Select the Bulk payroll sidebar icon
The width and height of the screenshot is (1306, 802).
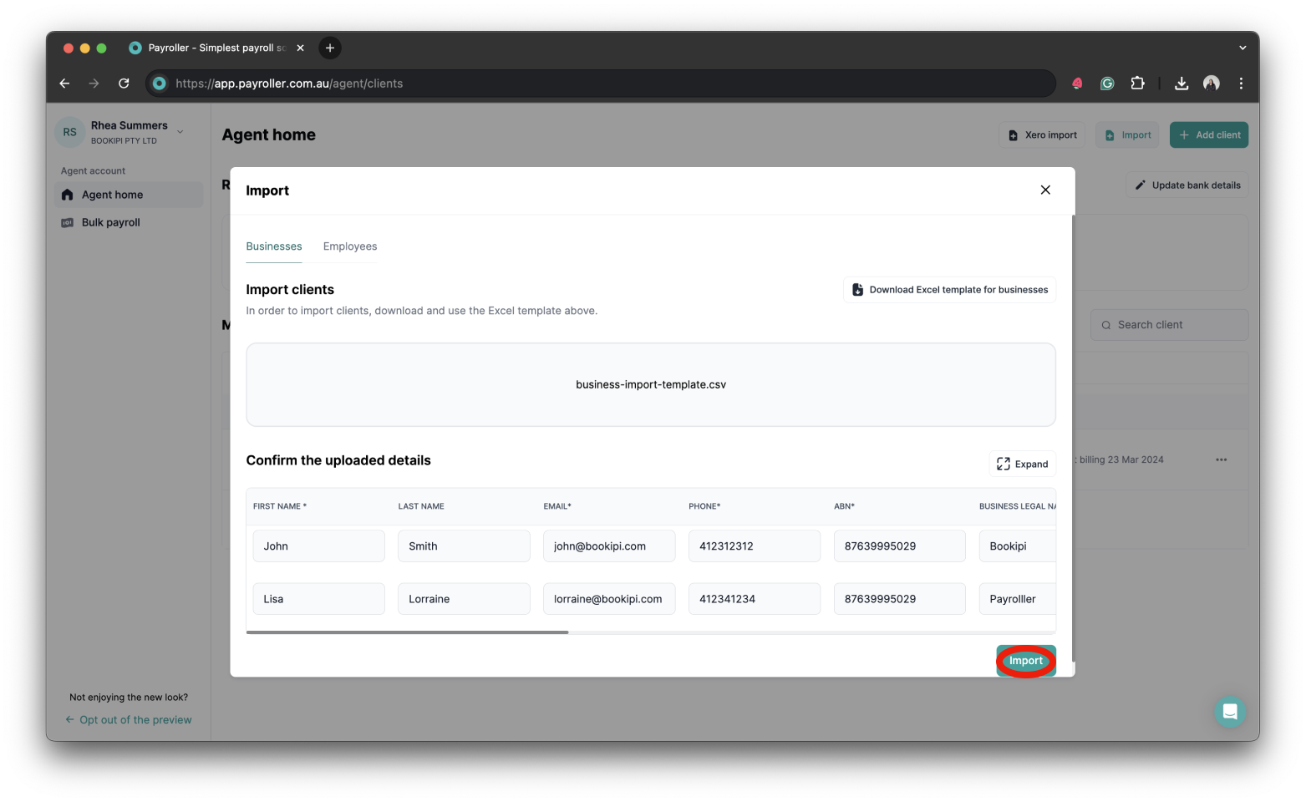pyautogui.click(x=67, y=222)
